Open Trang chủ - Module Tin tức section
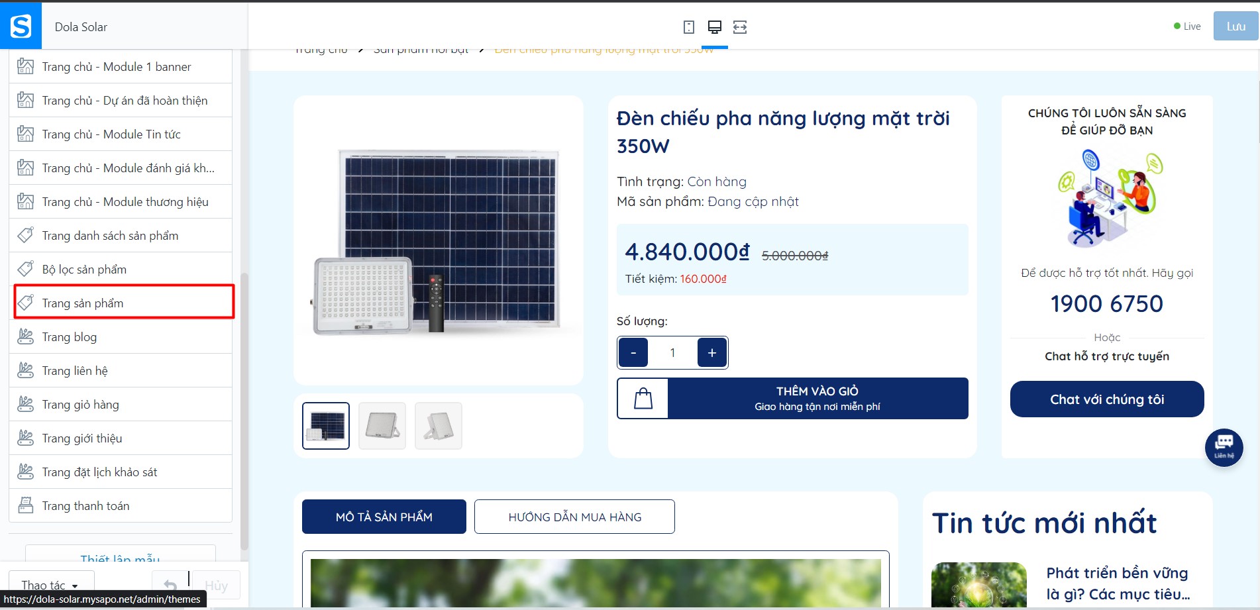The width and height of the screenshot is (1260, 610). click(121, 134)
